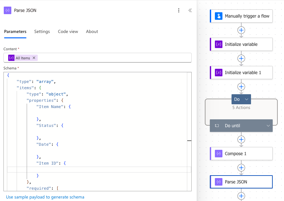Select the All Items variable token
This screenshot has height=201, width=284.
point(23,58)
